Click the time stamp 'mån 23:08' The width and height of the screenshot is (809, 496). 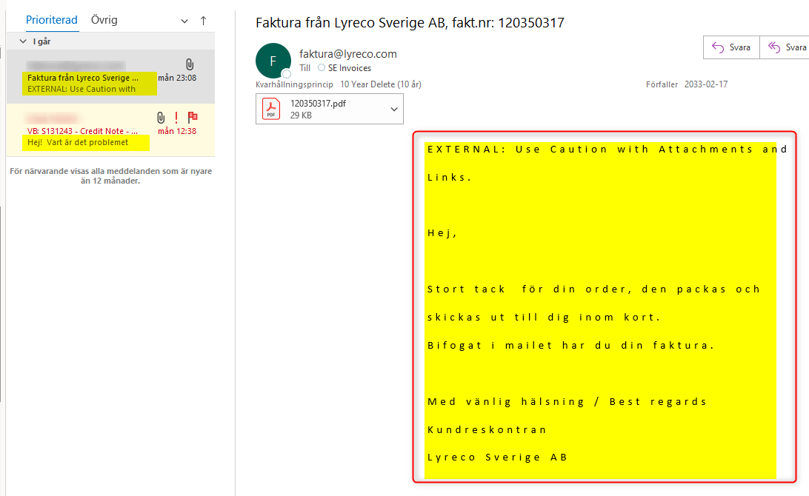point(177,78)
